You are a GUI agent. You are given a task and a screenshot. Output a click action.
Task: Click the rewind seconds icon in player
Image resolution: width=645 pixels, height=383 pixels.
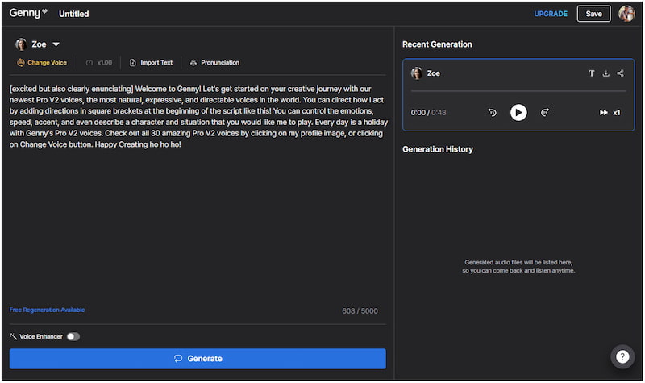(x=492, y=113)
